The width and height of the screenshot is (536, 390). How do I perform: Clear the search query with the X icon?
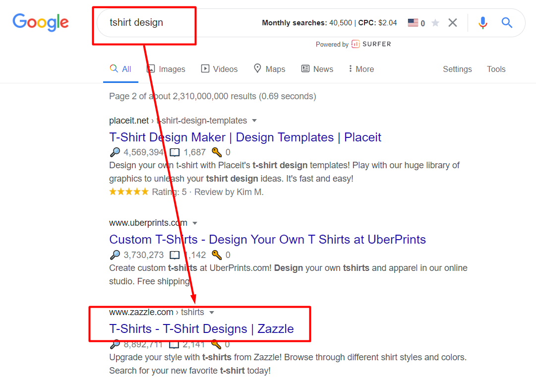click(452, 22)
